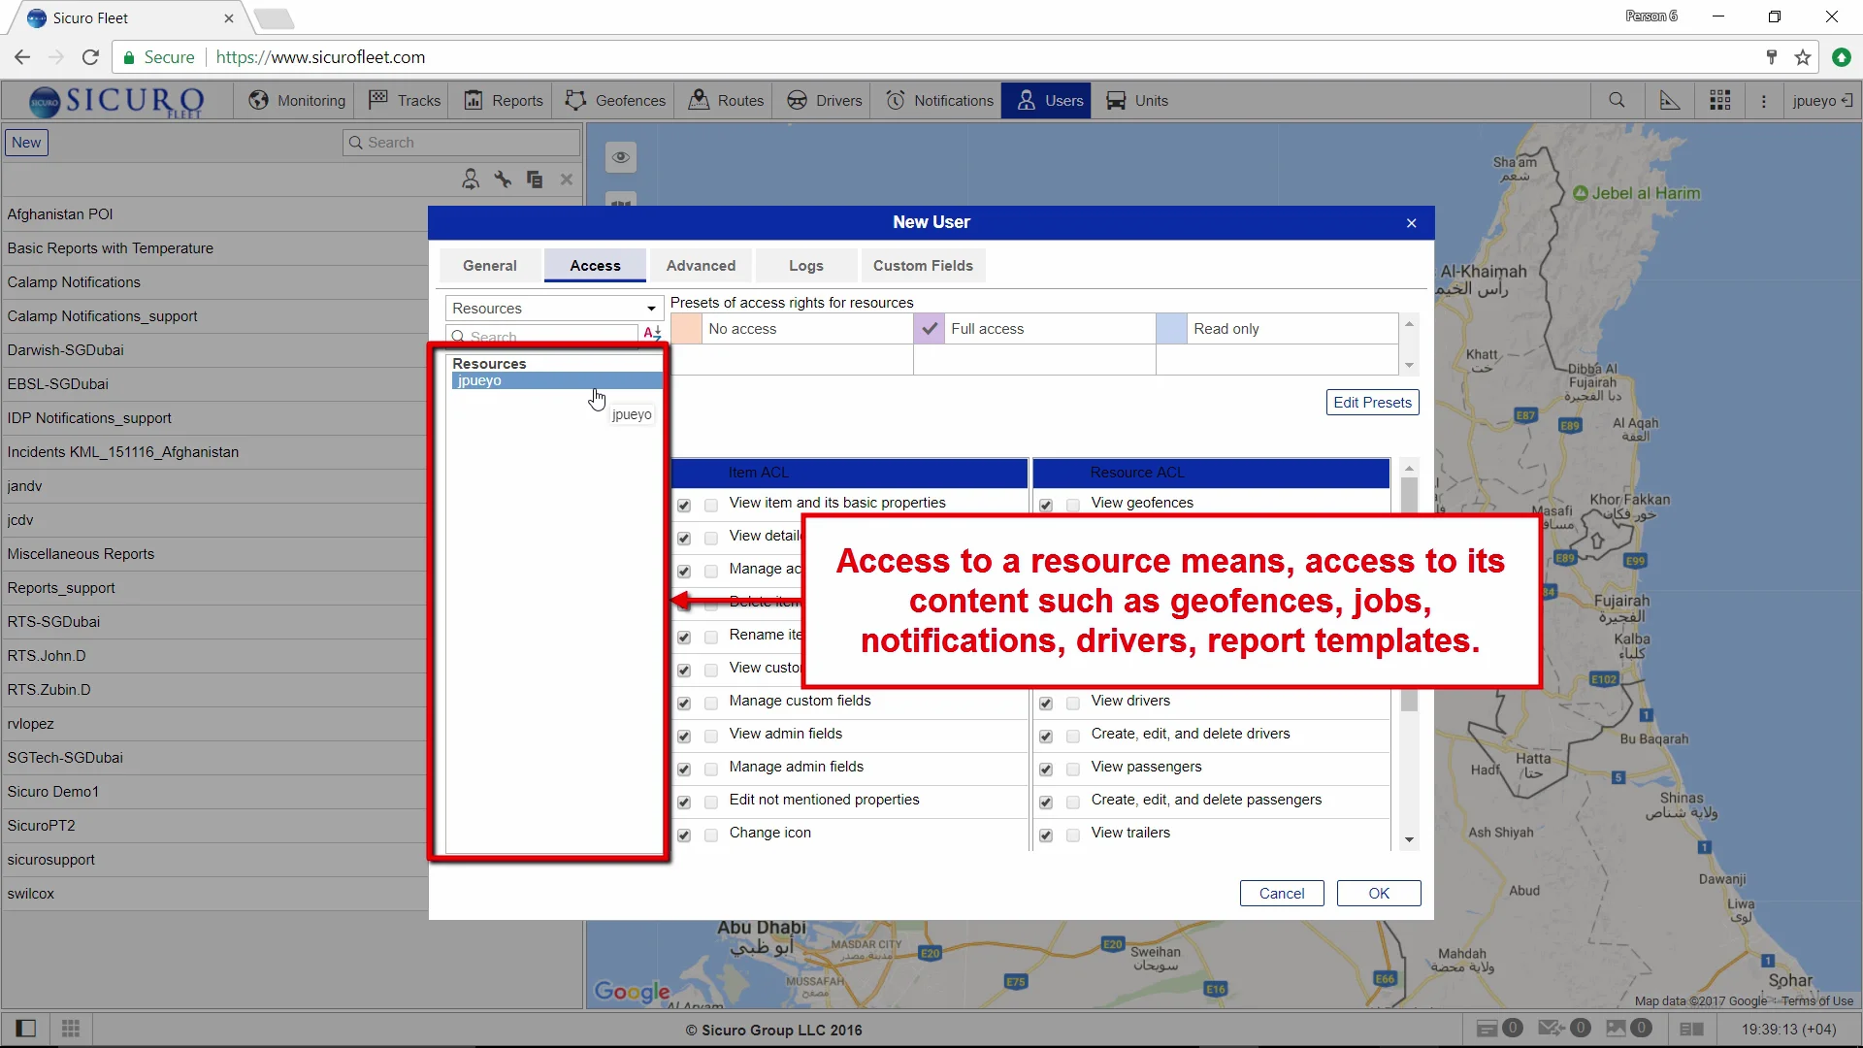Open the three-dot menu in the top bar

(1764, 101)
